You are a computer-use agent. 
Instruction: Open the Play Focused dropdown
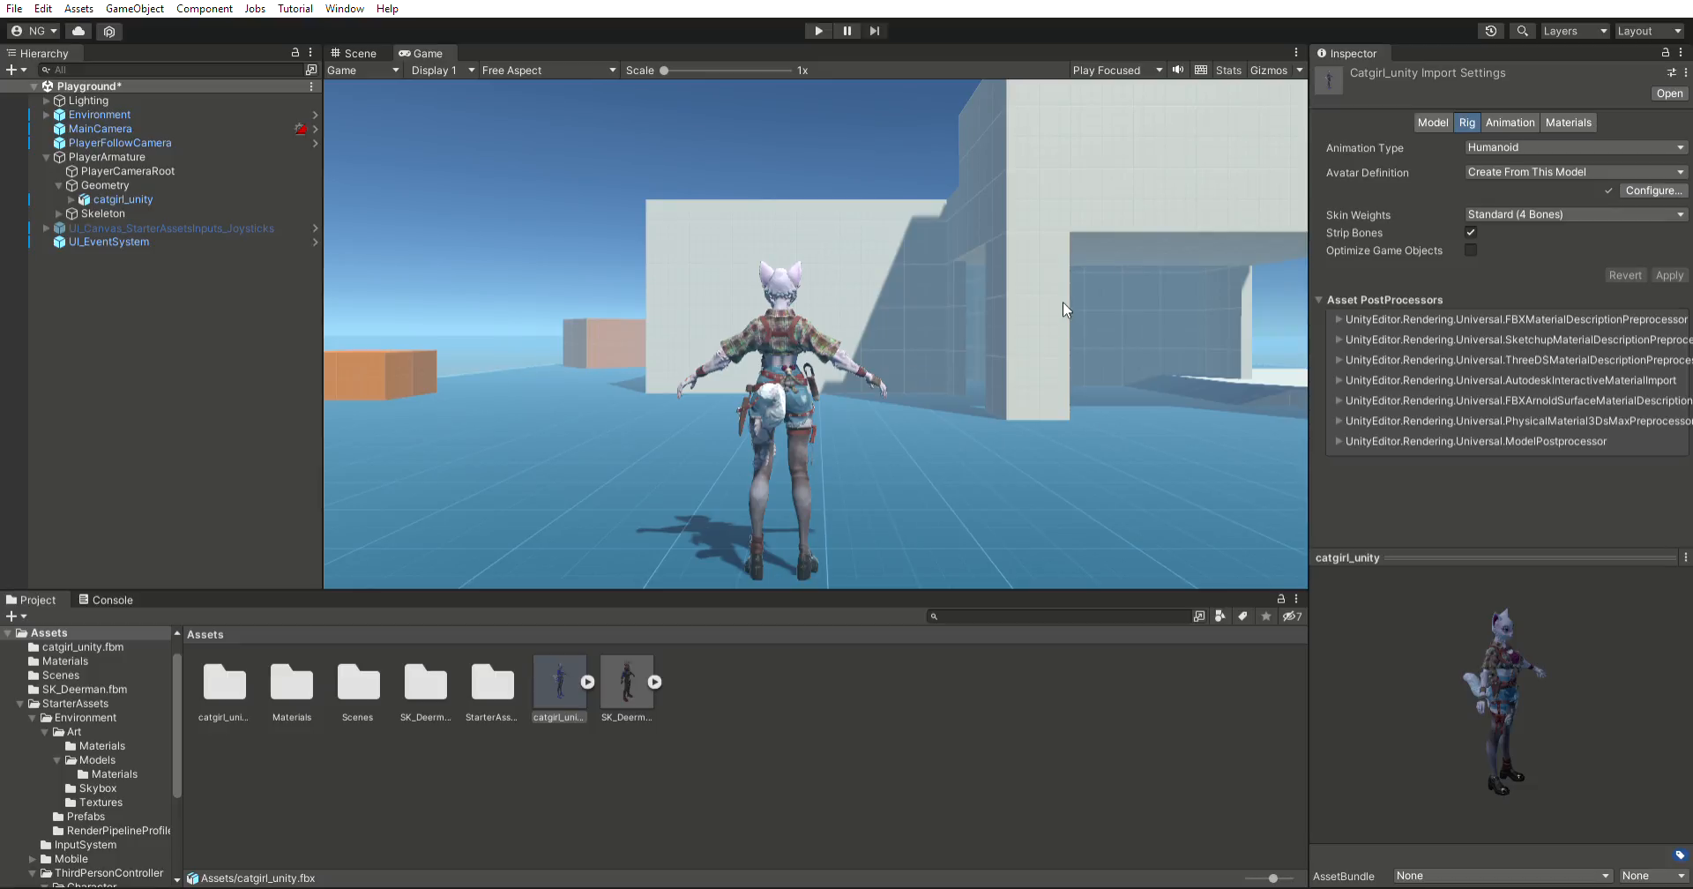point(1117,70)
